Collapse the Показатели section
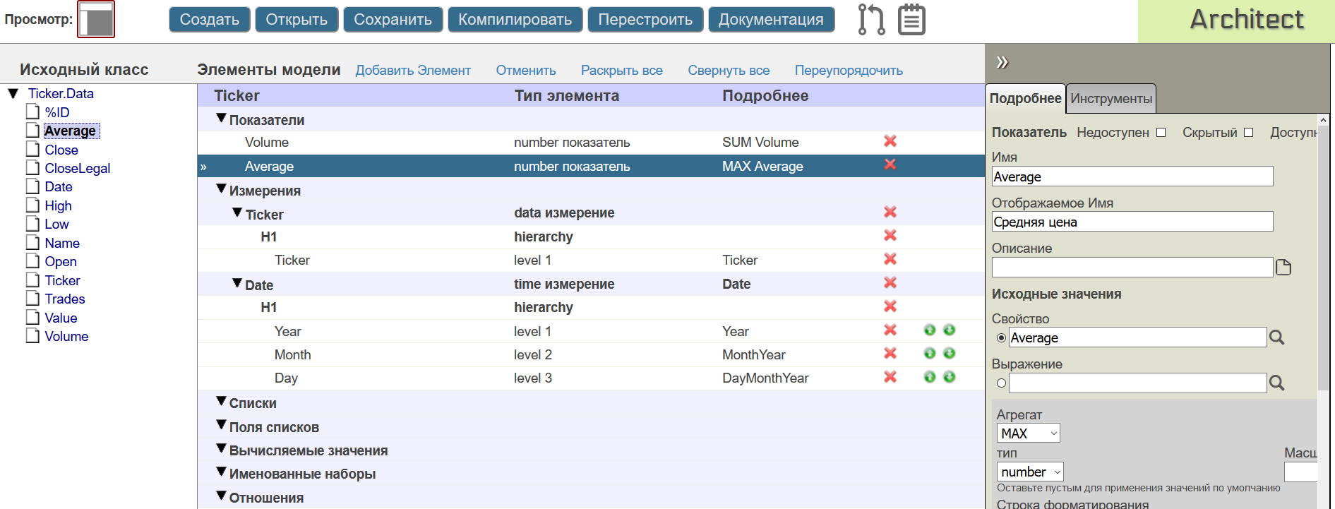 (221, 119)
